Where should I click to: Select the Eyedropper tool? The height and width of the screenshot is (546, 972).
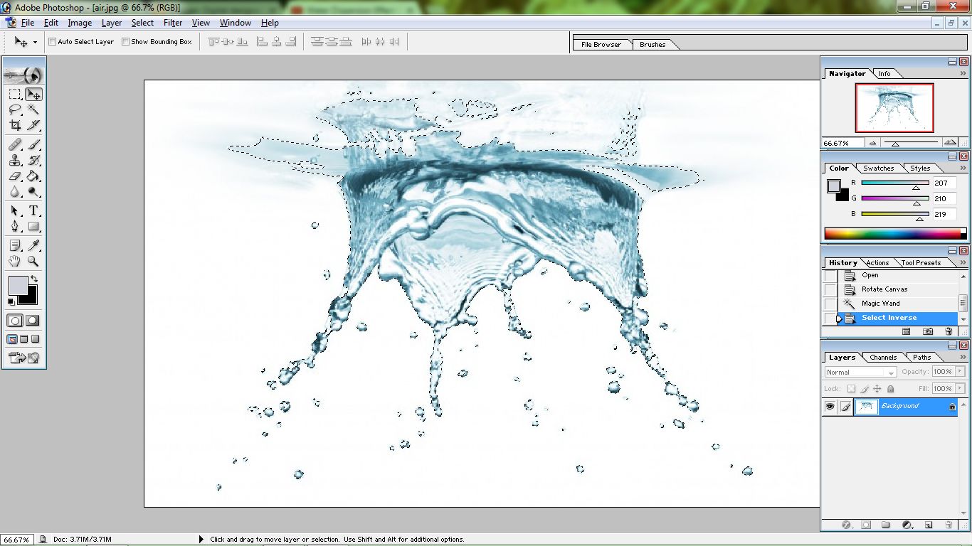(x=31, y=245)
